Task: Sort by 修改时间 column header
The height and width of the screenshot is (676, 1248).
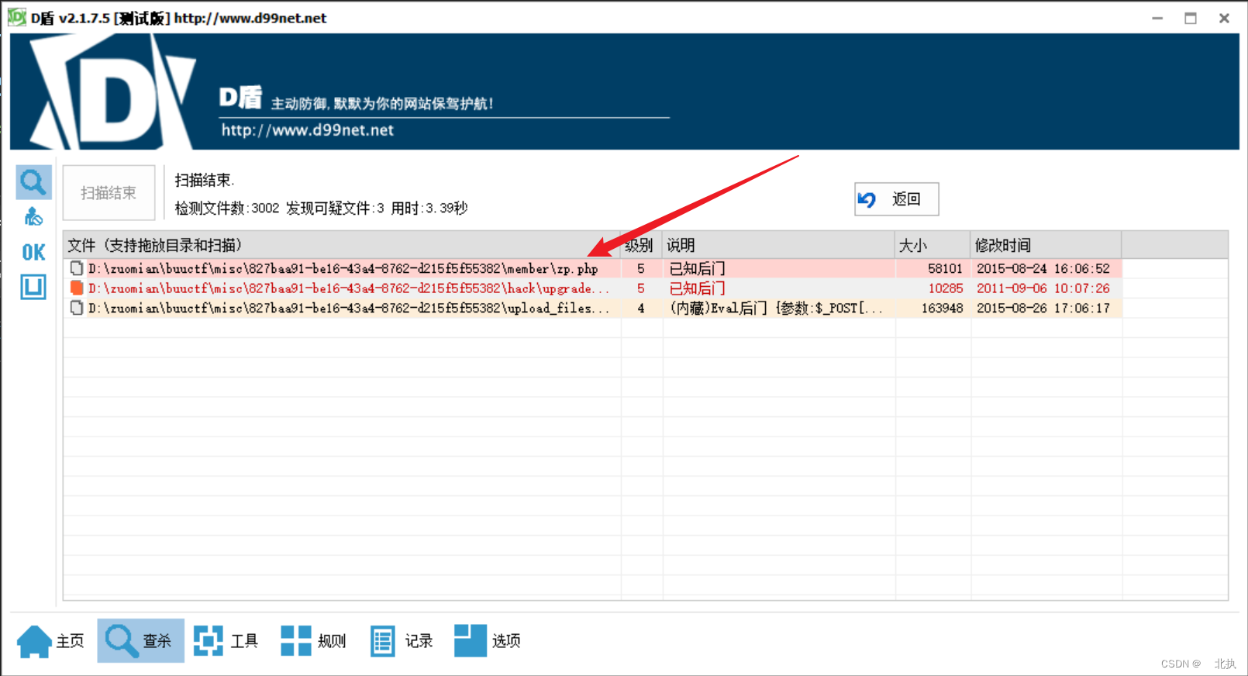Action: coord(1046,245)
